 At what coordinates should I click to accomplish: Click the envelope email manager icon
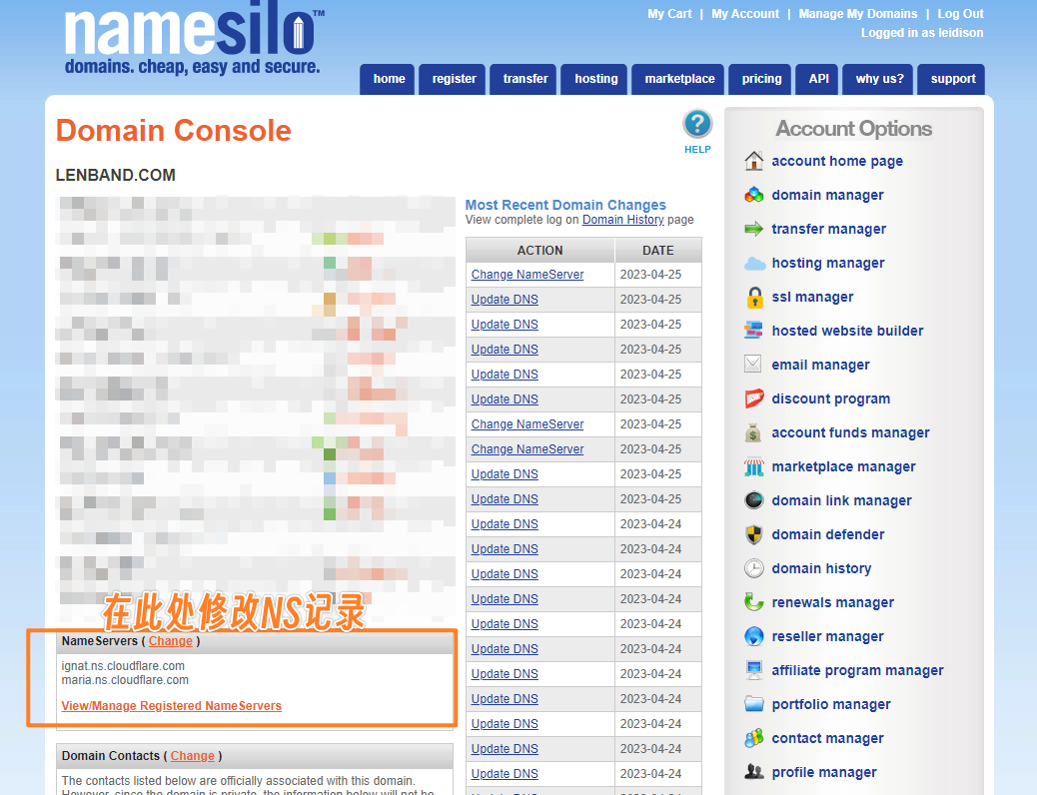pos(753,365)
